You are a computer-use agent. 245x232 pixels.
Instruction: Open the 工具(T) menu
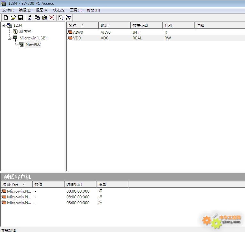(76, 10)
